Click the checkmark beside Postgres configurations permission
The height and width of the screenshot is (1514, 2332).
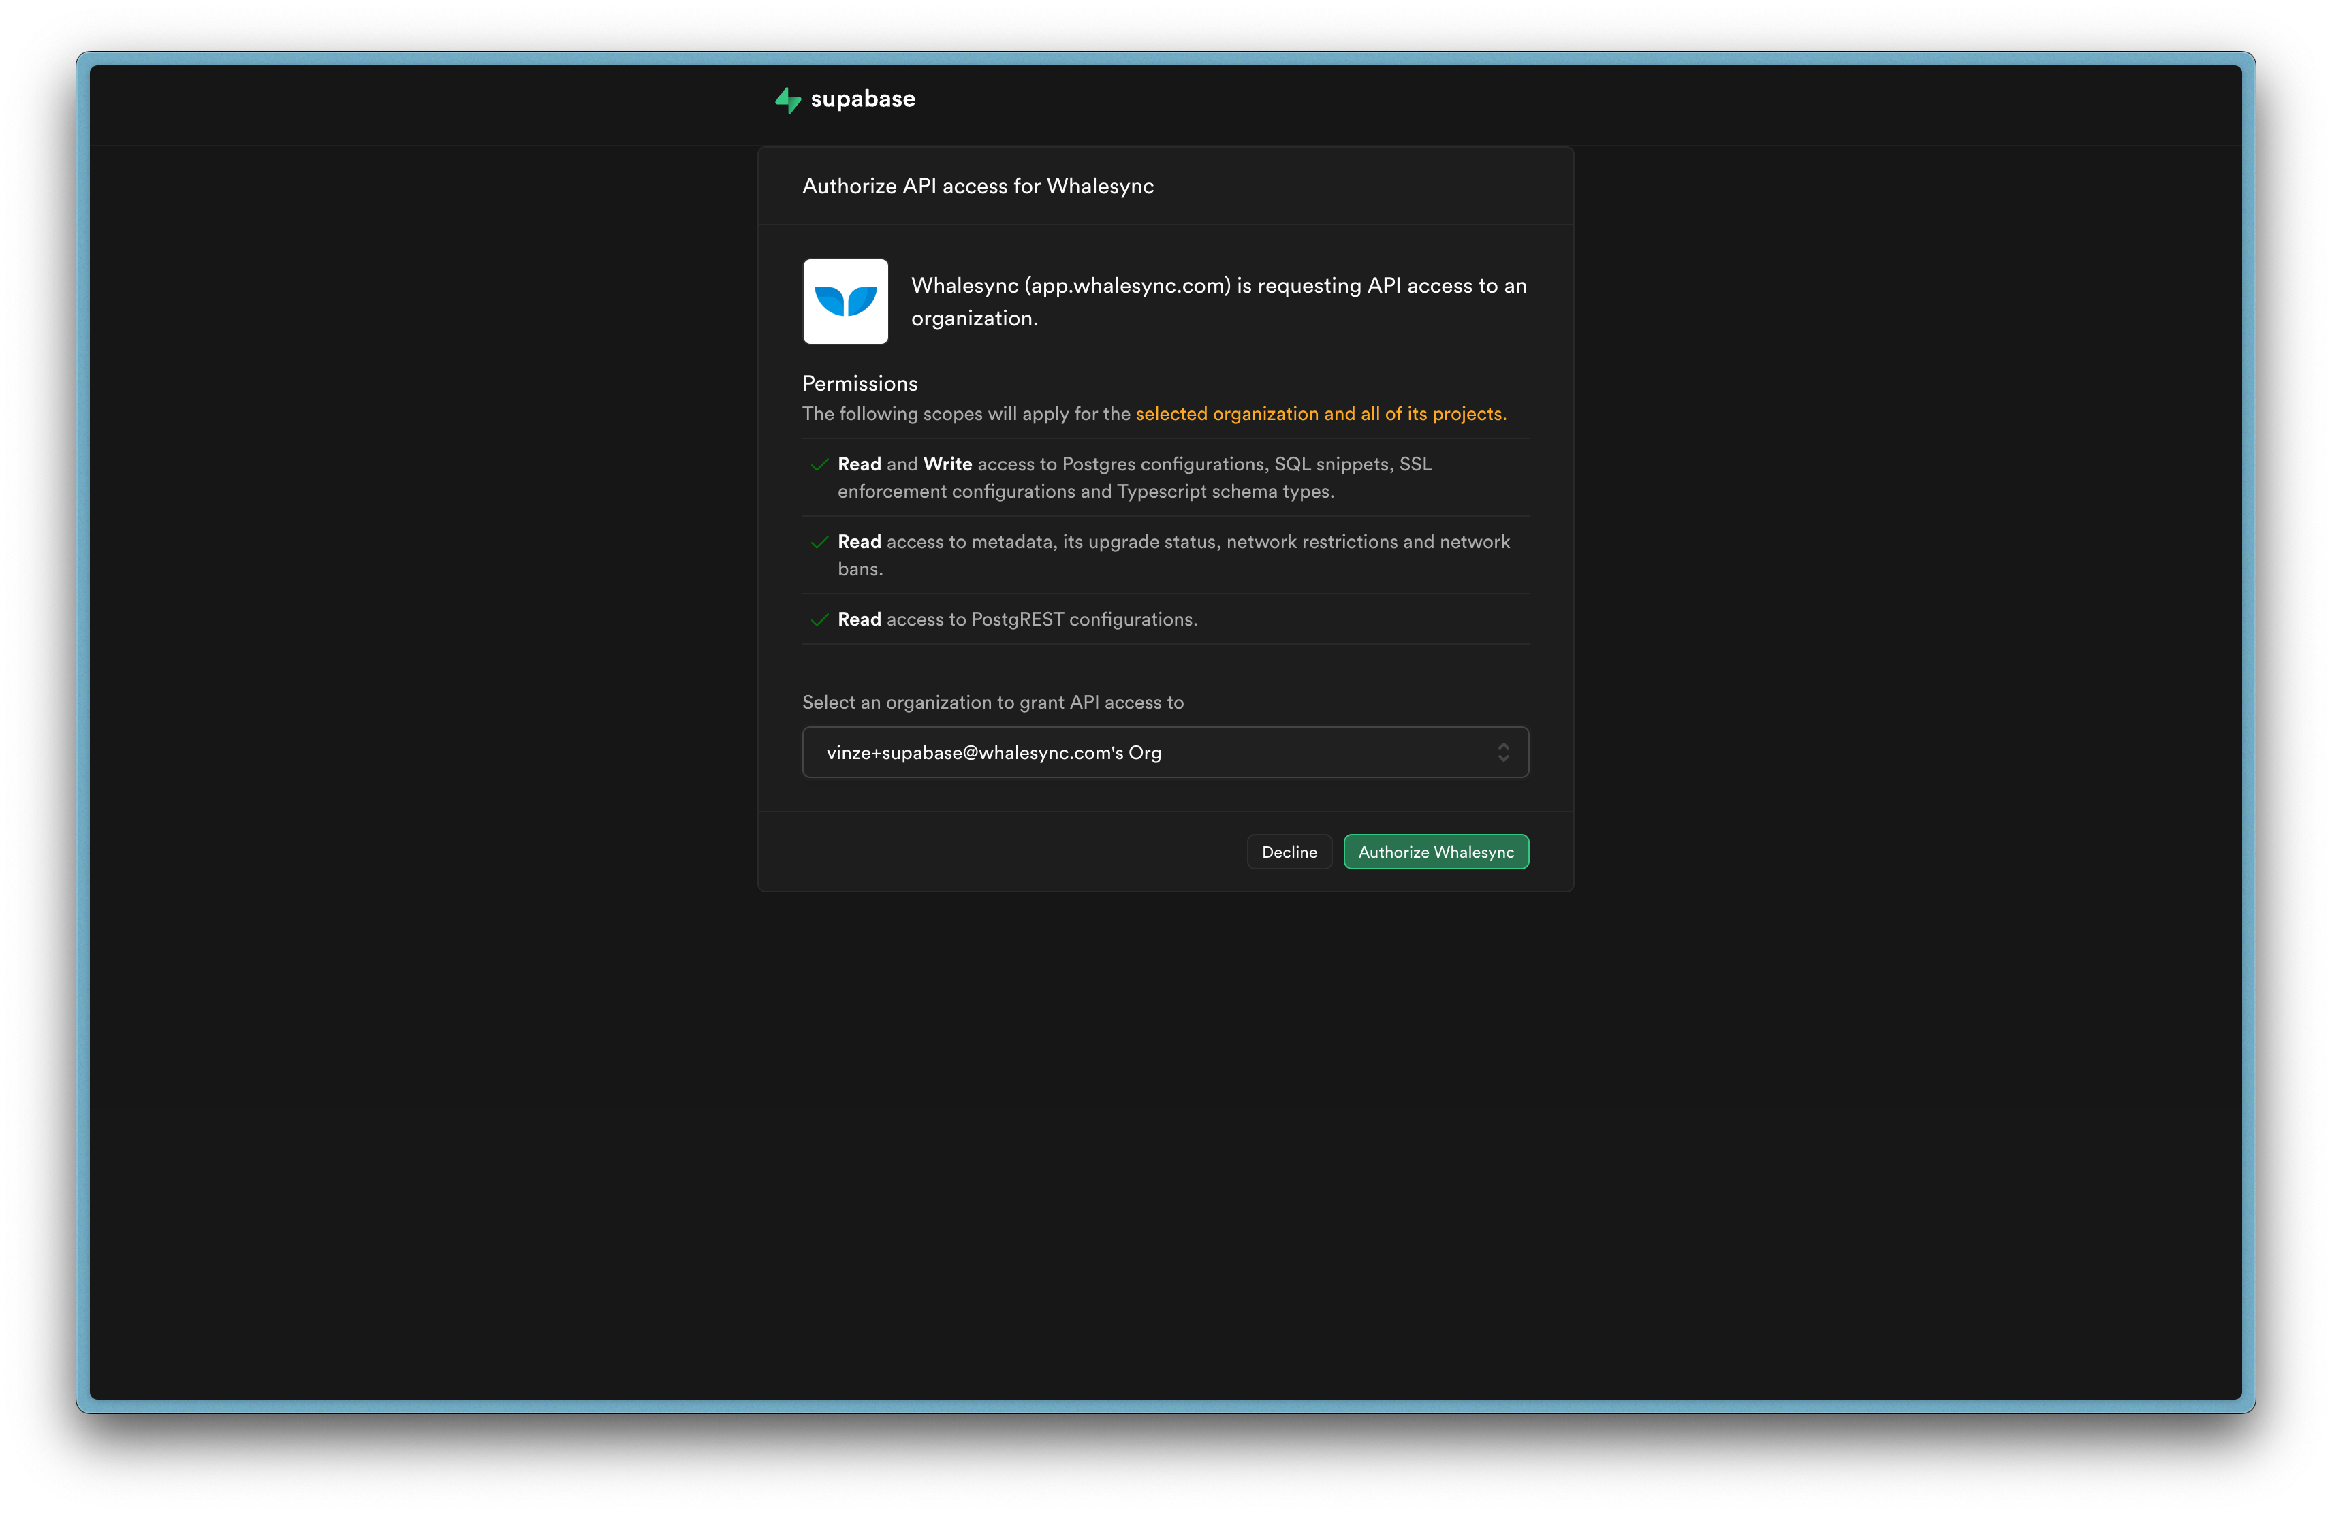tap(819, 464)
